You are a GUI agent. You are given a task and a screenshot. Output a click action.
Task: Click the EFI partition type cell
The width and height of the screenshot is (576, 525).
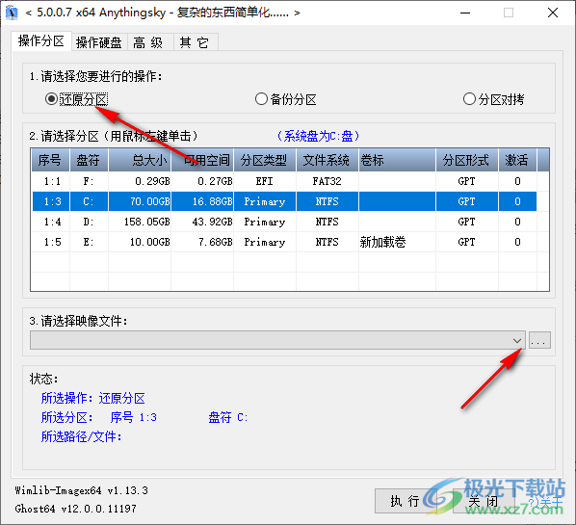click(x=265, y=181)
